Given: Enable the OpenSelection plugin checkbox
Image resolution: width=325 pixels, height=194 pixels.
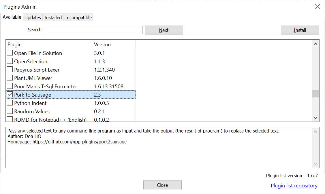Looking at the screenshot, I should (x=10, y=61).
